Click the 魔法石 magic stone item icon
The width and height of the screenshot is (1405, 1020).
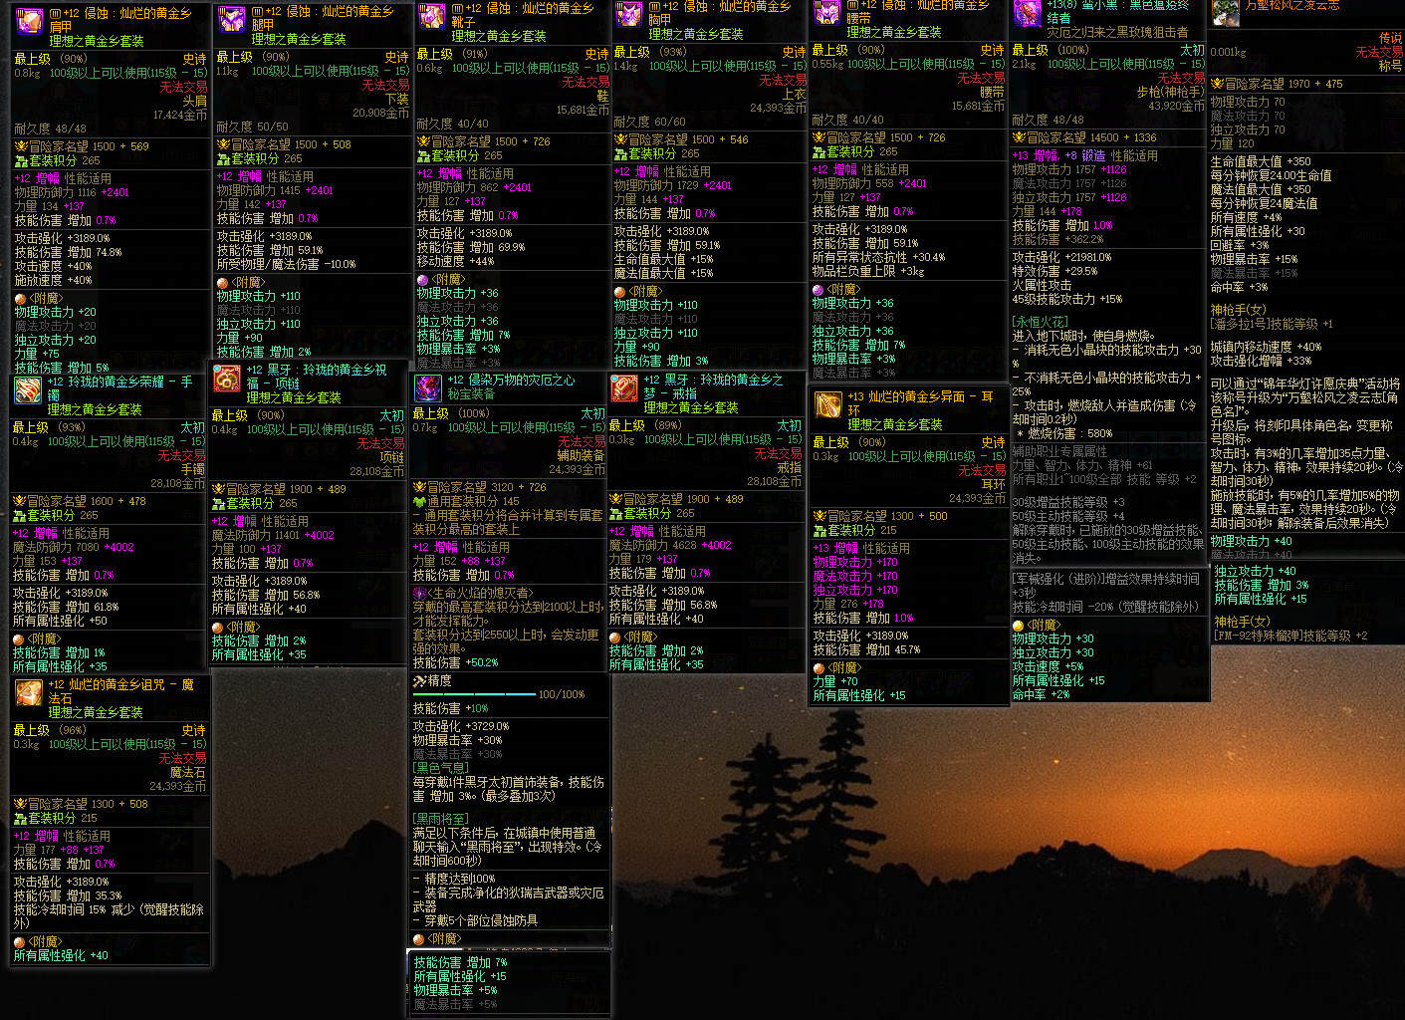pyautogui.click(x=28, y=692)
